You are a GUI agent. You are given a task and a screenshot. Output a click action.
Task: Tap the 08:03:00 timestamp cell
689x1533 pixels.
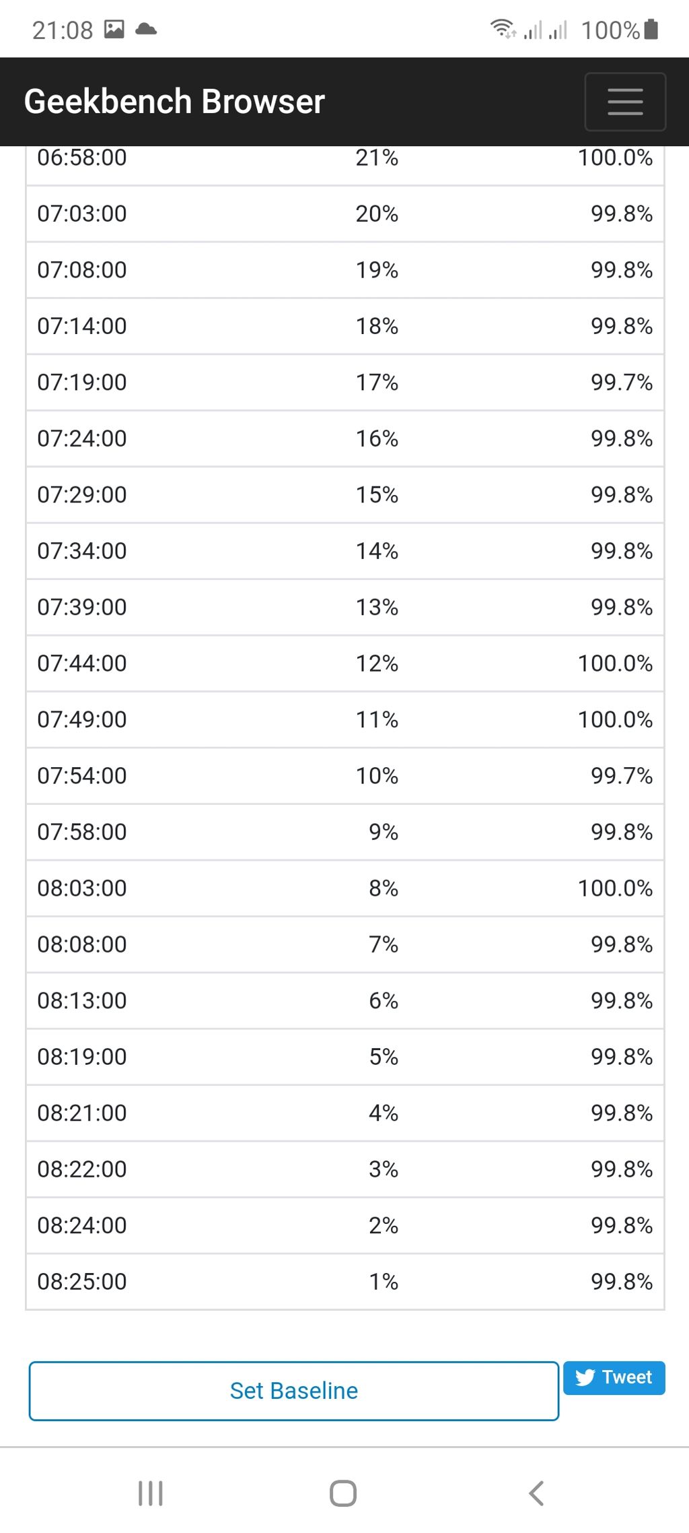click(x=82, y=888)
